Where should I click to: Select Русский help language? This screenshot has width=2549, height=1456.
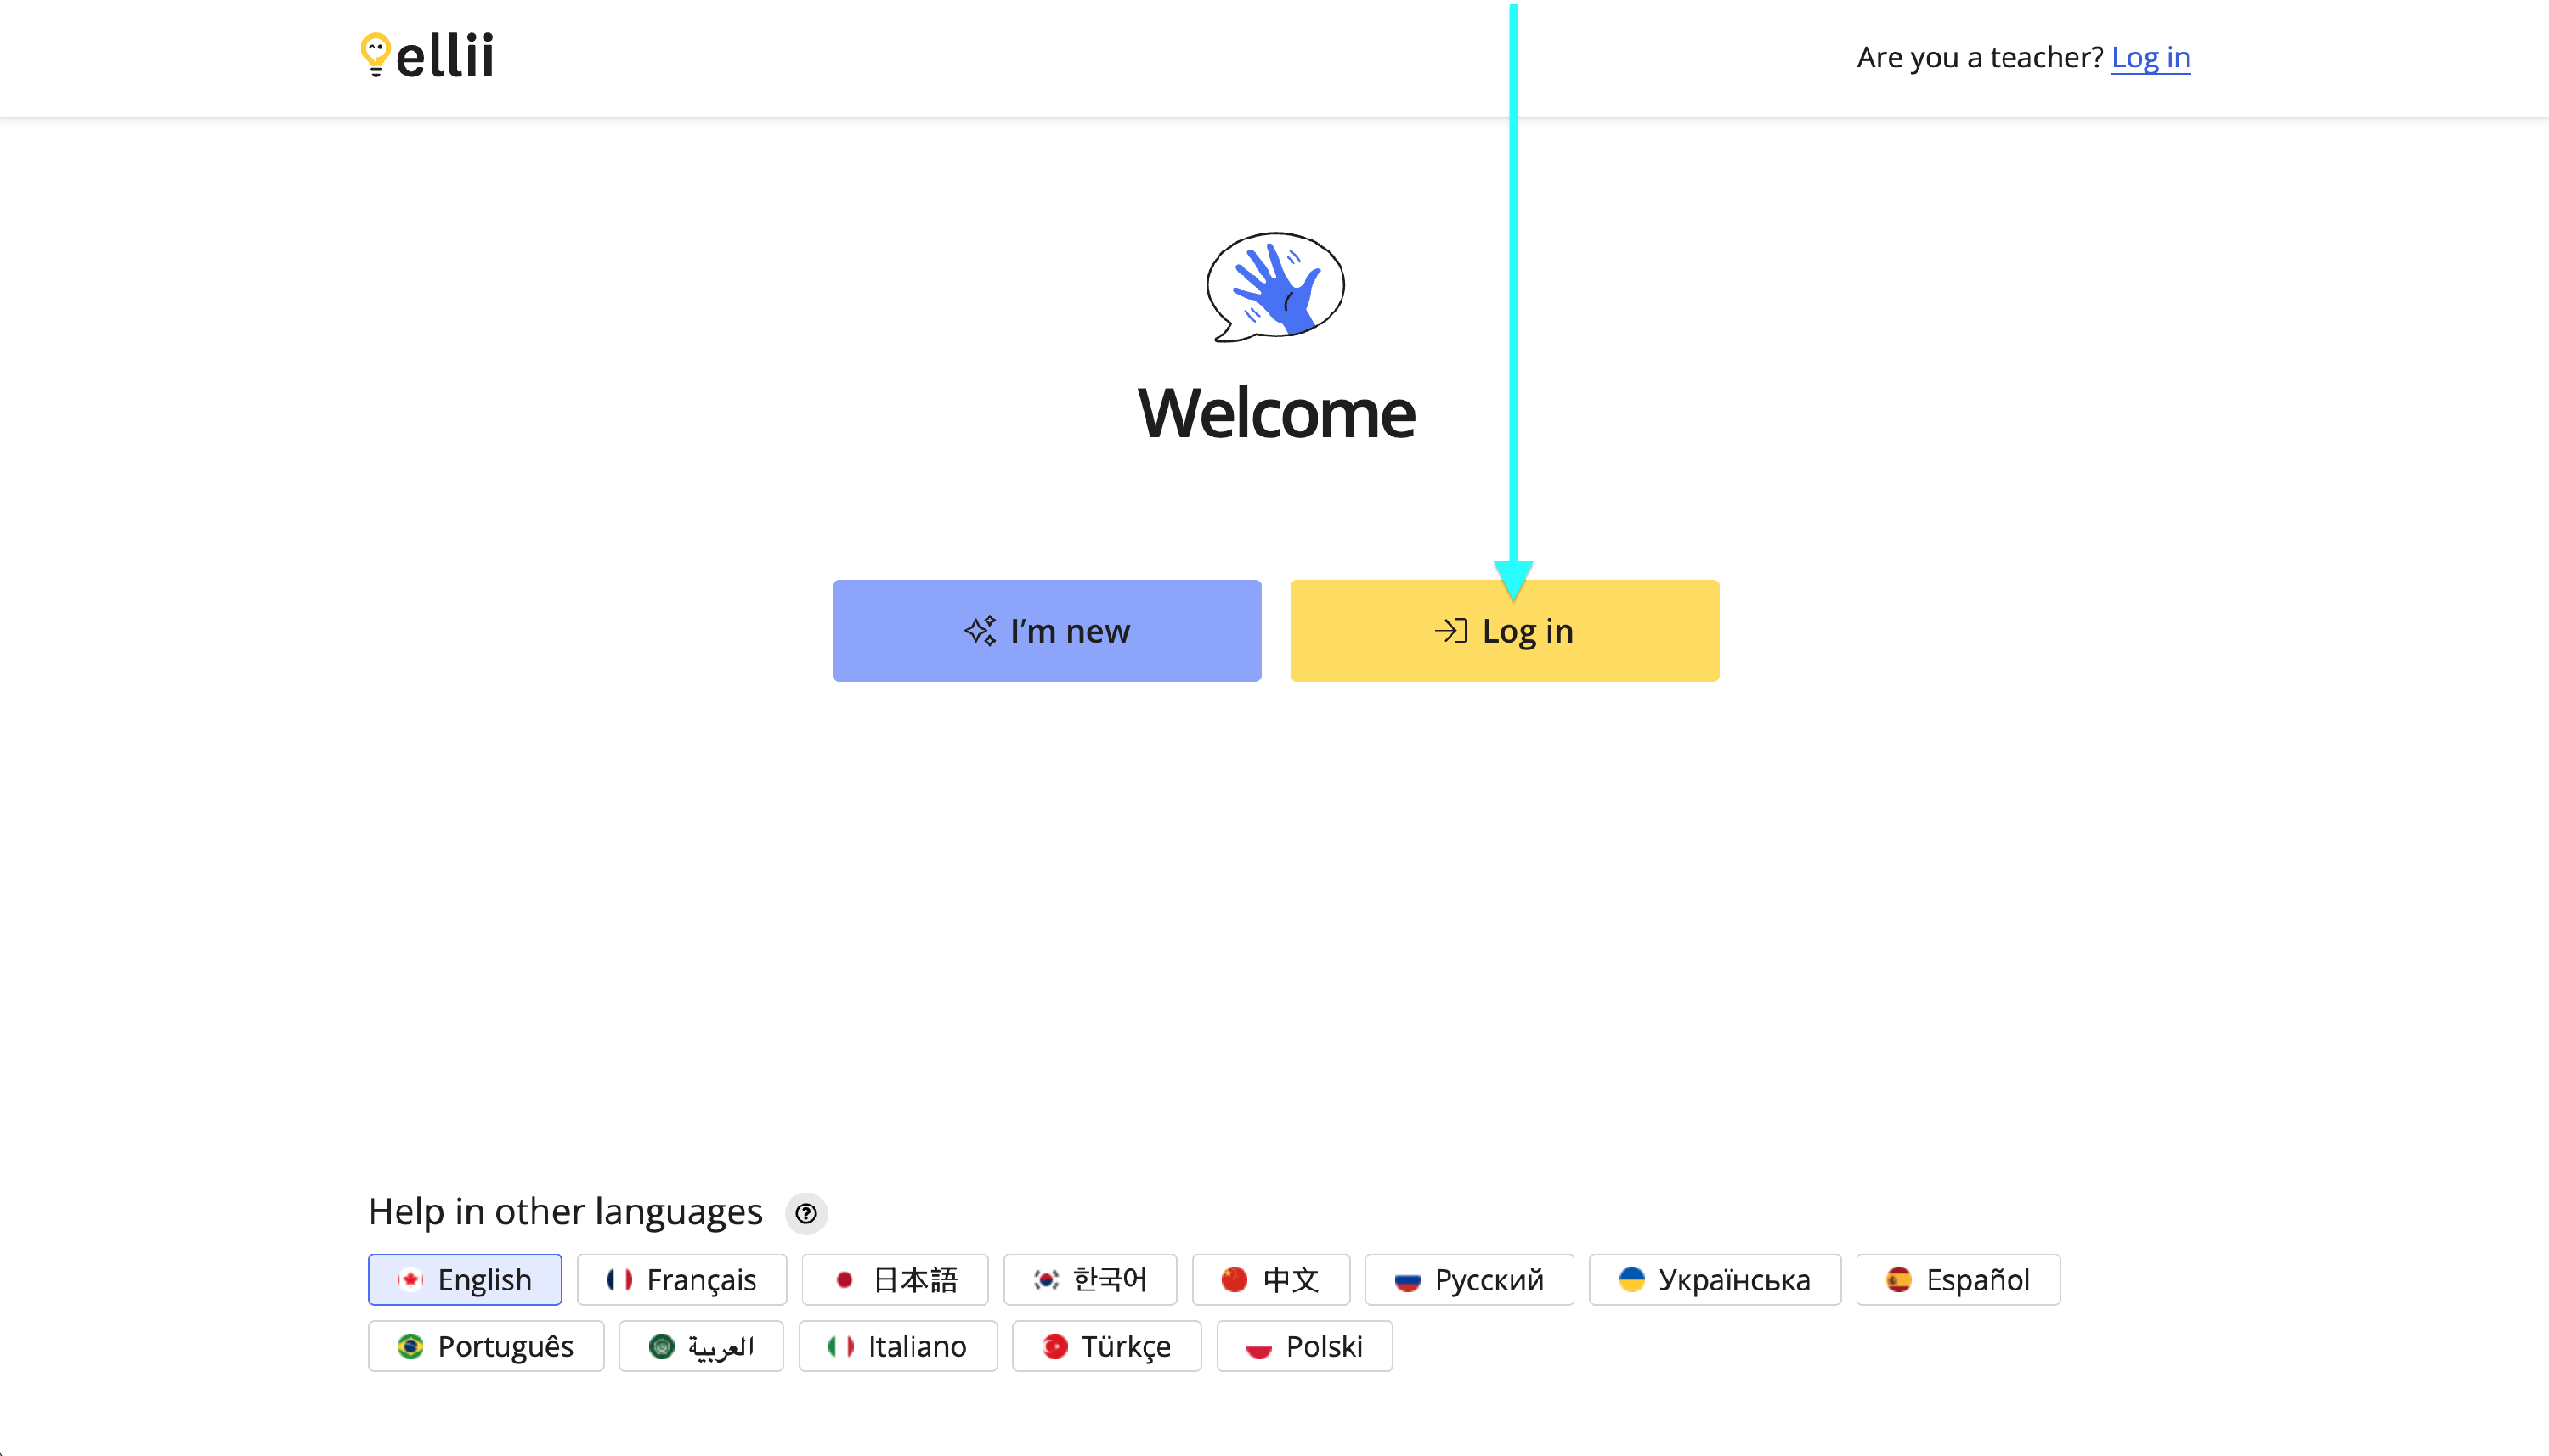[x=1469, y=1279]
